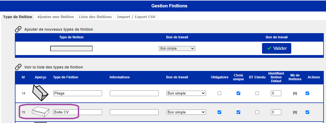Screen dimensions: 326x123
Task: Click the new Type de finition input field
Action: 71,48
